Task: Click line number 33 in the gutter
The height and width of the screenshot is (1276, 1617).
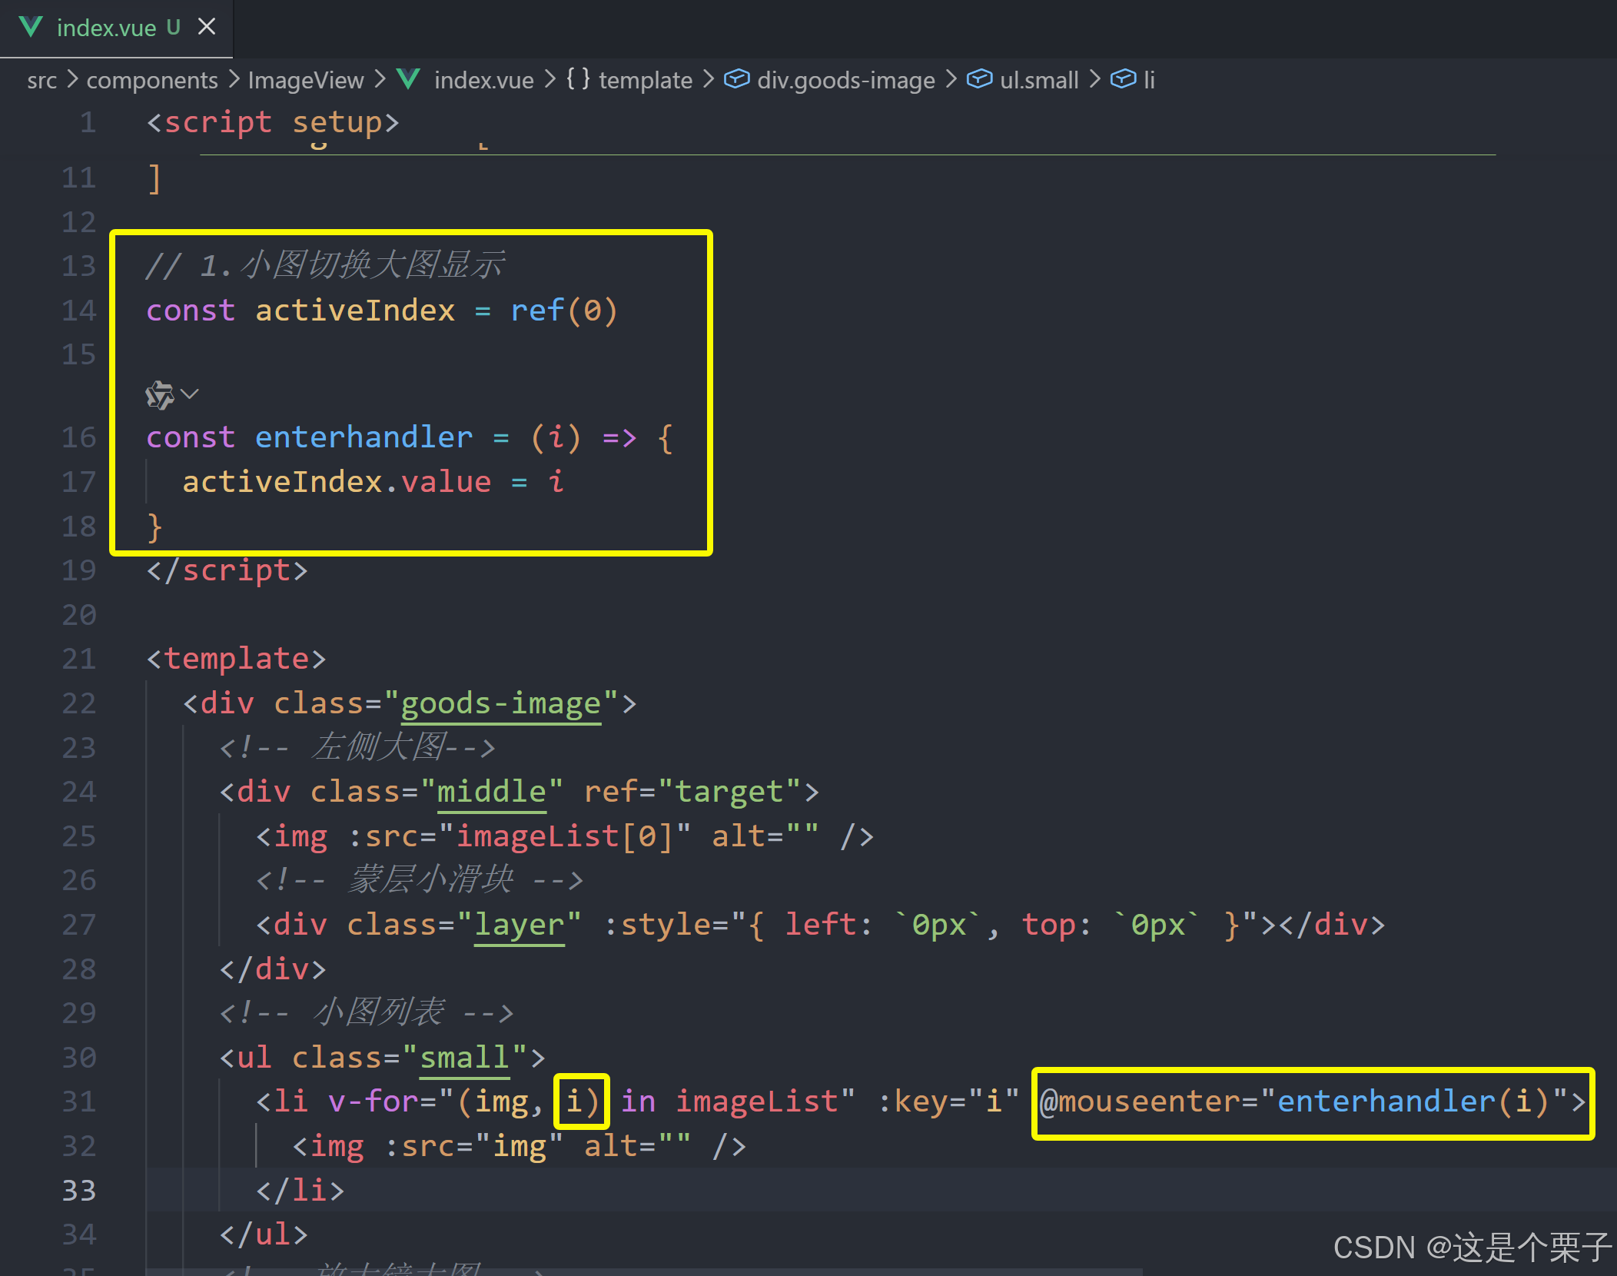Action: [78, 1191]
